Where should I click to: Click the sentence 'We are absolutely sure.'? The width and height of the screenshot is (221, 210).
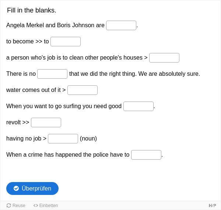(169, 74)
